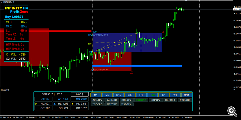Open the NZDUSD symbol chart
Image resolution: width=241 pixels, height=120 pixels.
coord(185,100)
